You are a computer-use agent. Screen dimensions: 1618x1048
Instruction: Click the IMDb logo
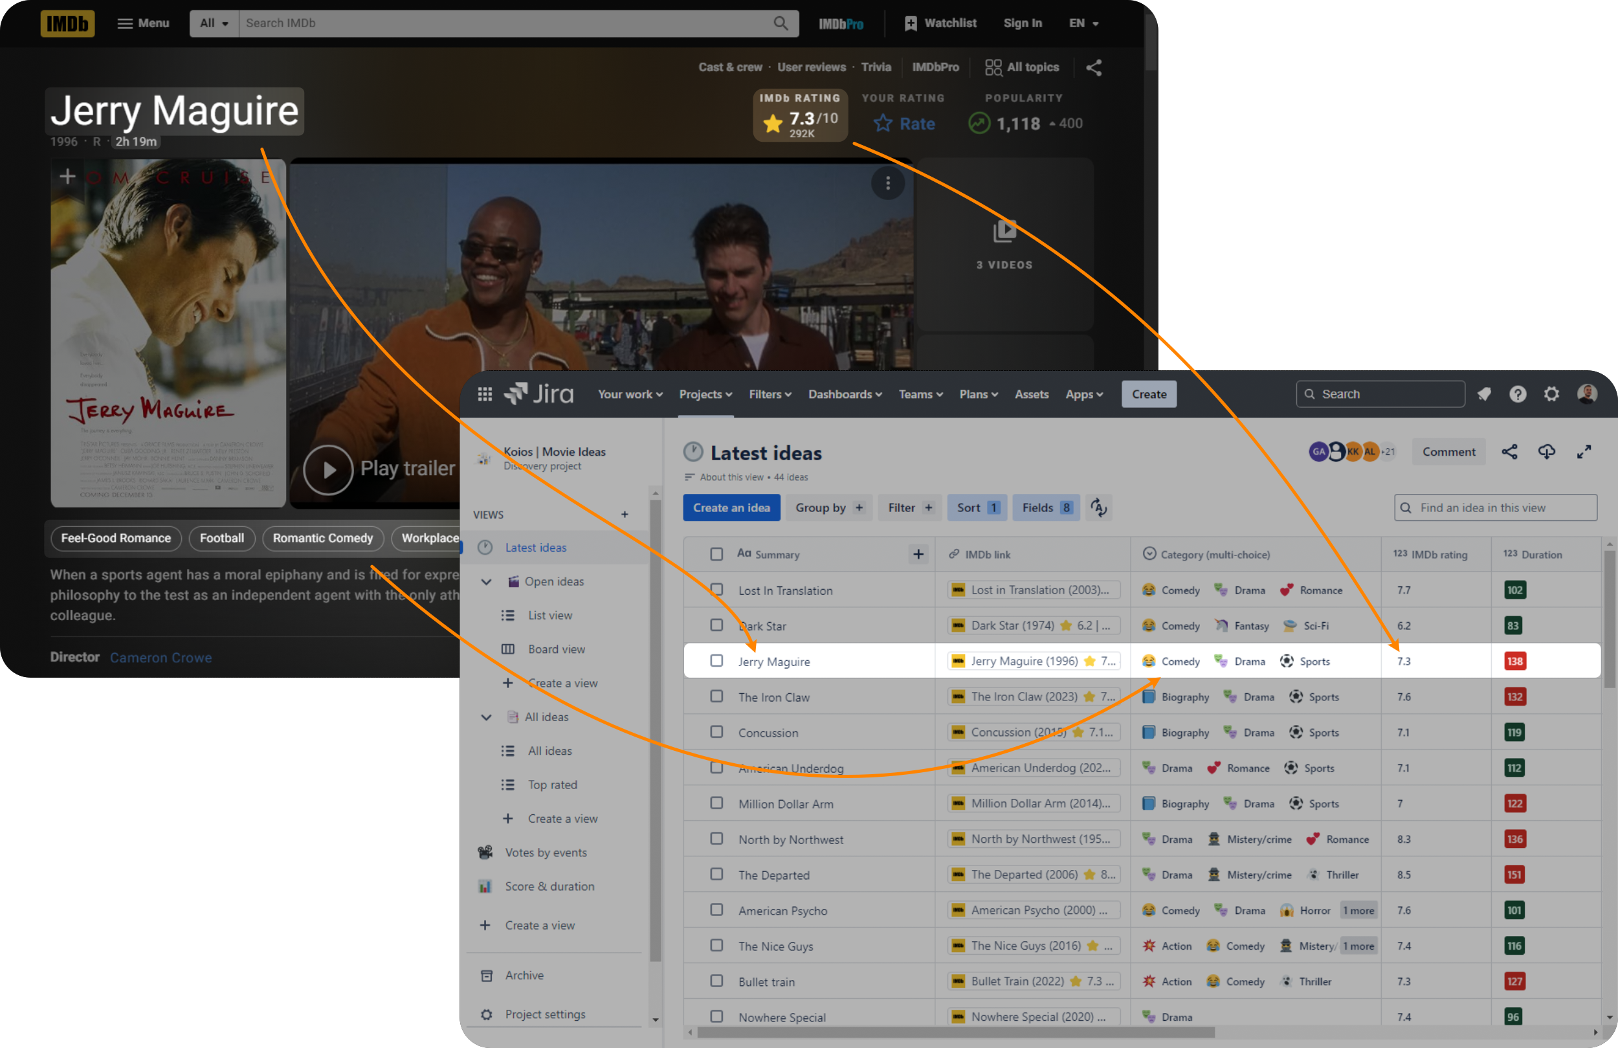click(67, 23)
